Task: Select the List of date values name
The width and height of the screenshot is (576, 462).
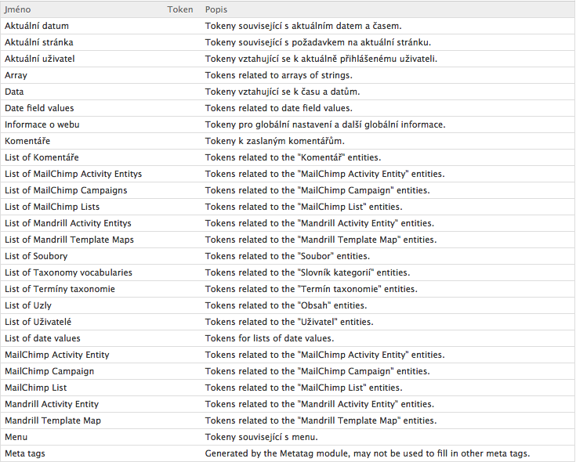Action: pos(42,338)
